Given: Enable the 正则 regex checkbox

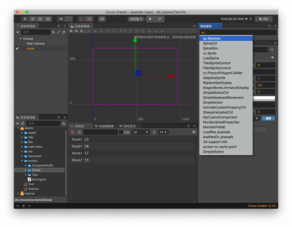Looking at the screenshot, I should 121,132.
